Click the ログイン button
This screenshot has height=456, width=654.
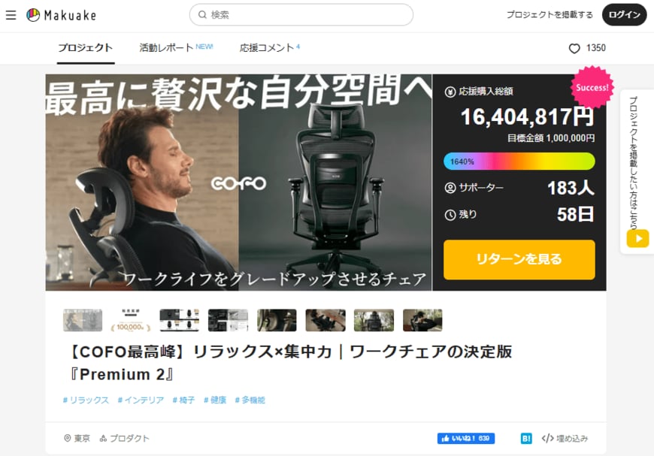click(625, 14)
